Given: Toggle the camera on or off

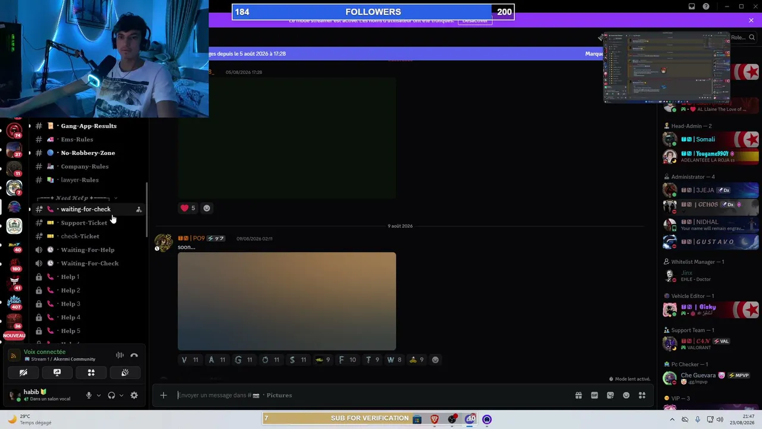Looking at the screenshot, I should point(23,372).
